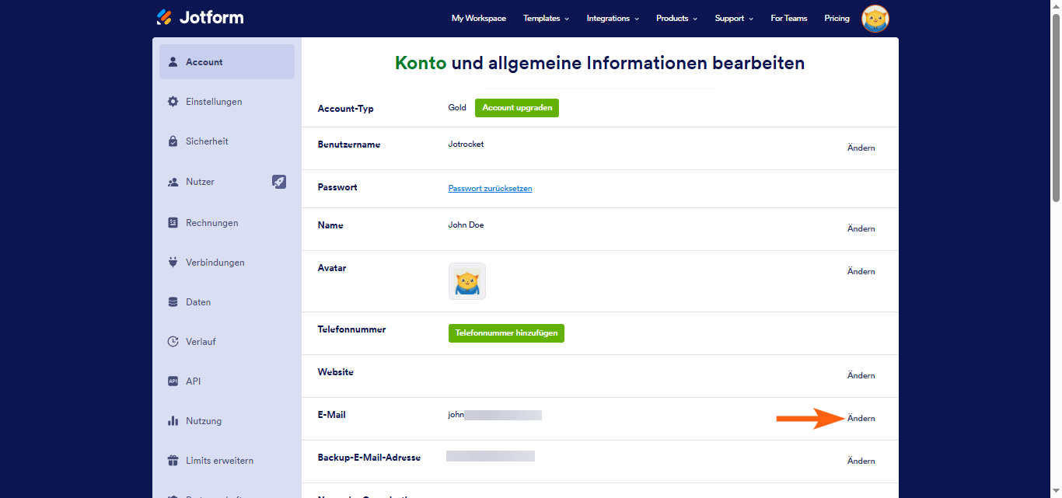The image size is (1062, 498).
Task: Click the Daten database icon
Action: pos(173,302)
